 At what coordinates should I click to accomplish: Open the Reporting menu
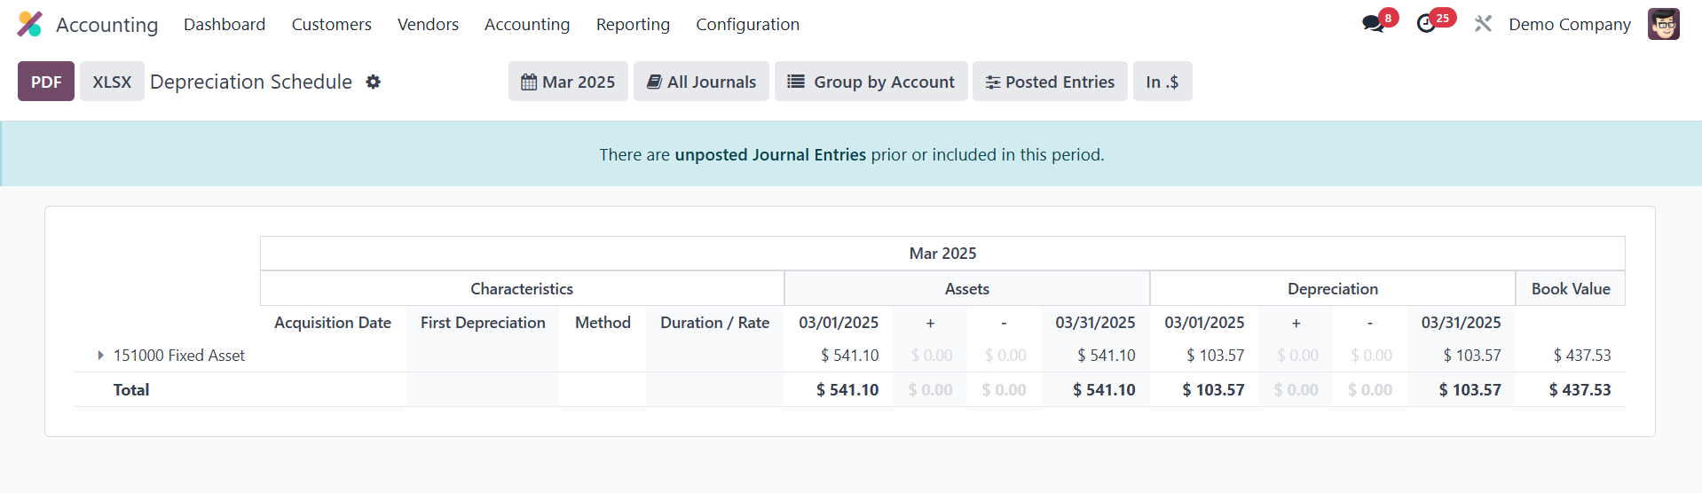(633, 24)
